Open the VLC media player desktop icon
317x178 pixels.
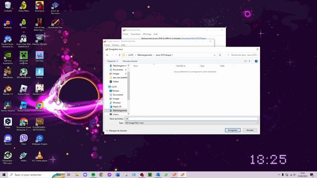click(x=40, y=157)
